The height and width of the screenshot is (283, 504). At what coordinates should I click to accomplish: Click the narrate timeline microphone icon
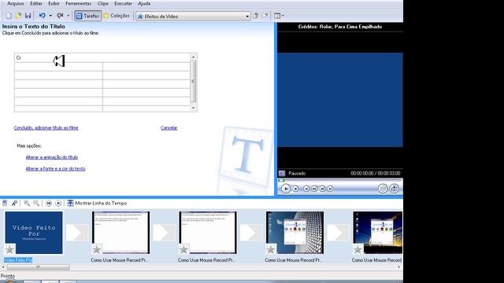click(14, 203)
